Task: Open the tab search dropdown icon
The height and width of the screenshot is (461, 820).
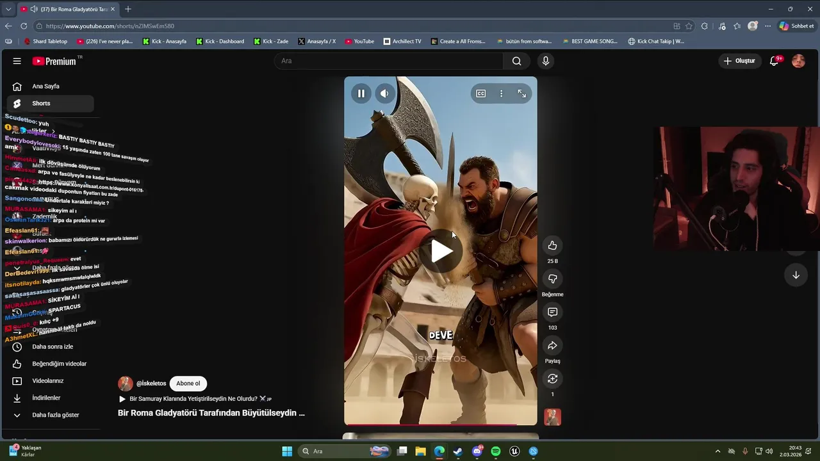Action: [x=8, y=9]
